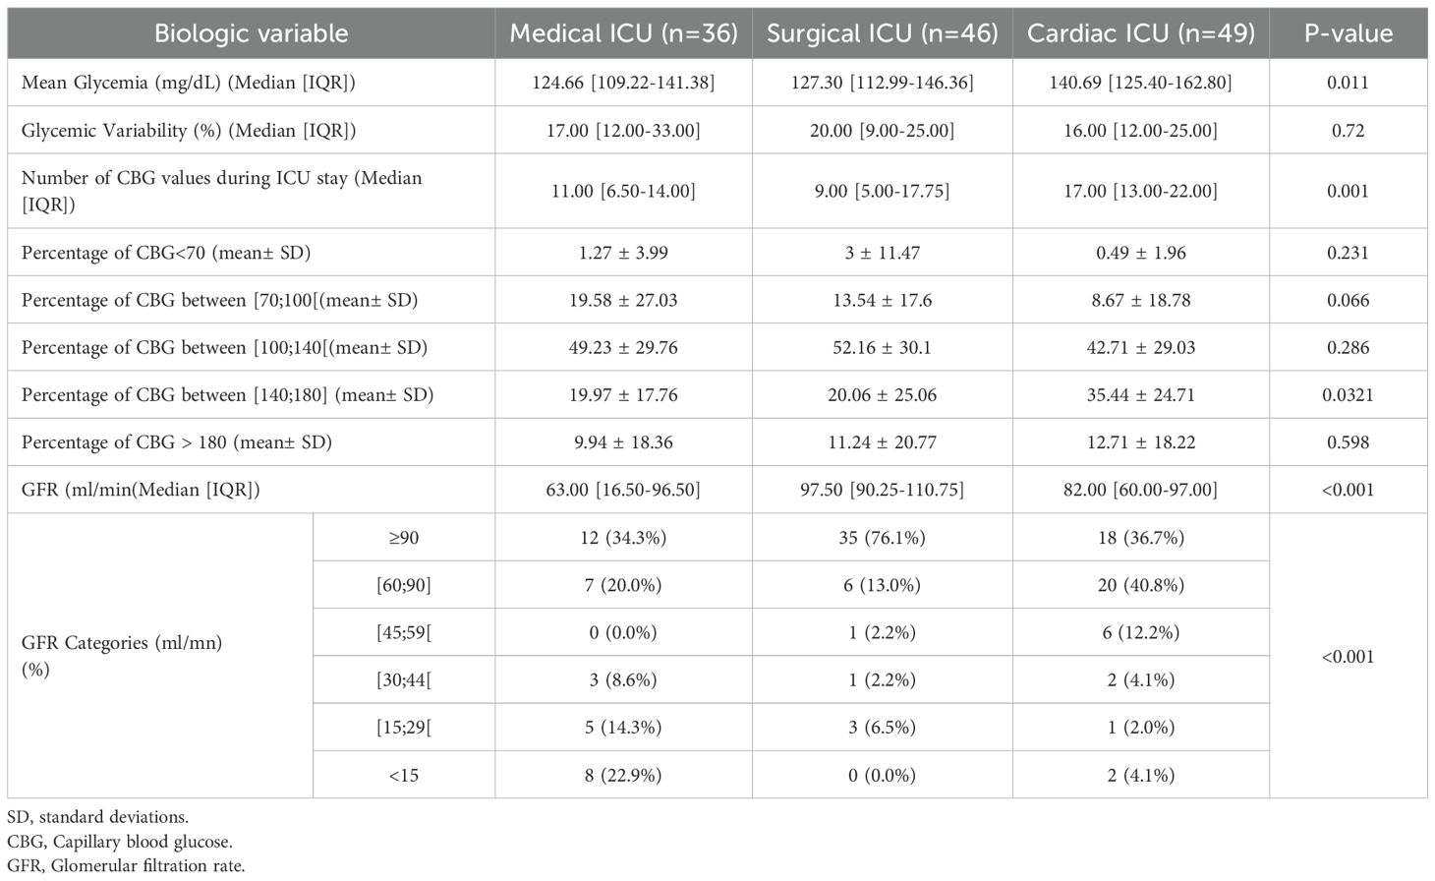Click the P-value cell showing 0.0321
Viewport: 1435px width, 881px height.
[1348, 395]
